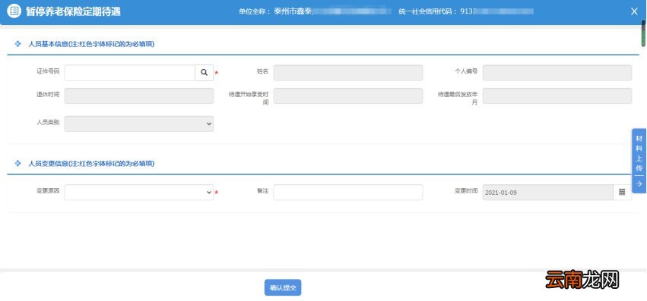Viewport: 647px width, 301px height.
Task: Click section icon before 人员变更信息
Action: tap(17, 163)
